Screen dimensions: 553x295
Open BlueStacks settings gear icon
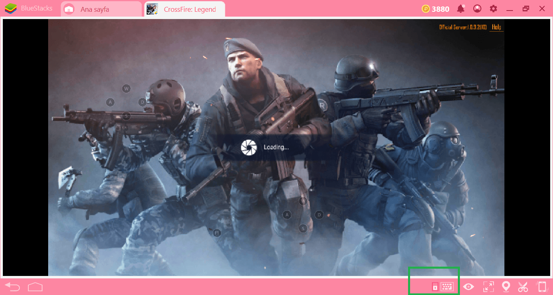pyautogui.click(x=493, y=9)
